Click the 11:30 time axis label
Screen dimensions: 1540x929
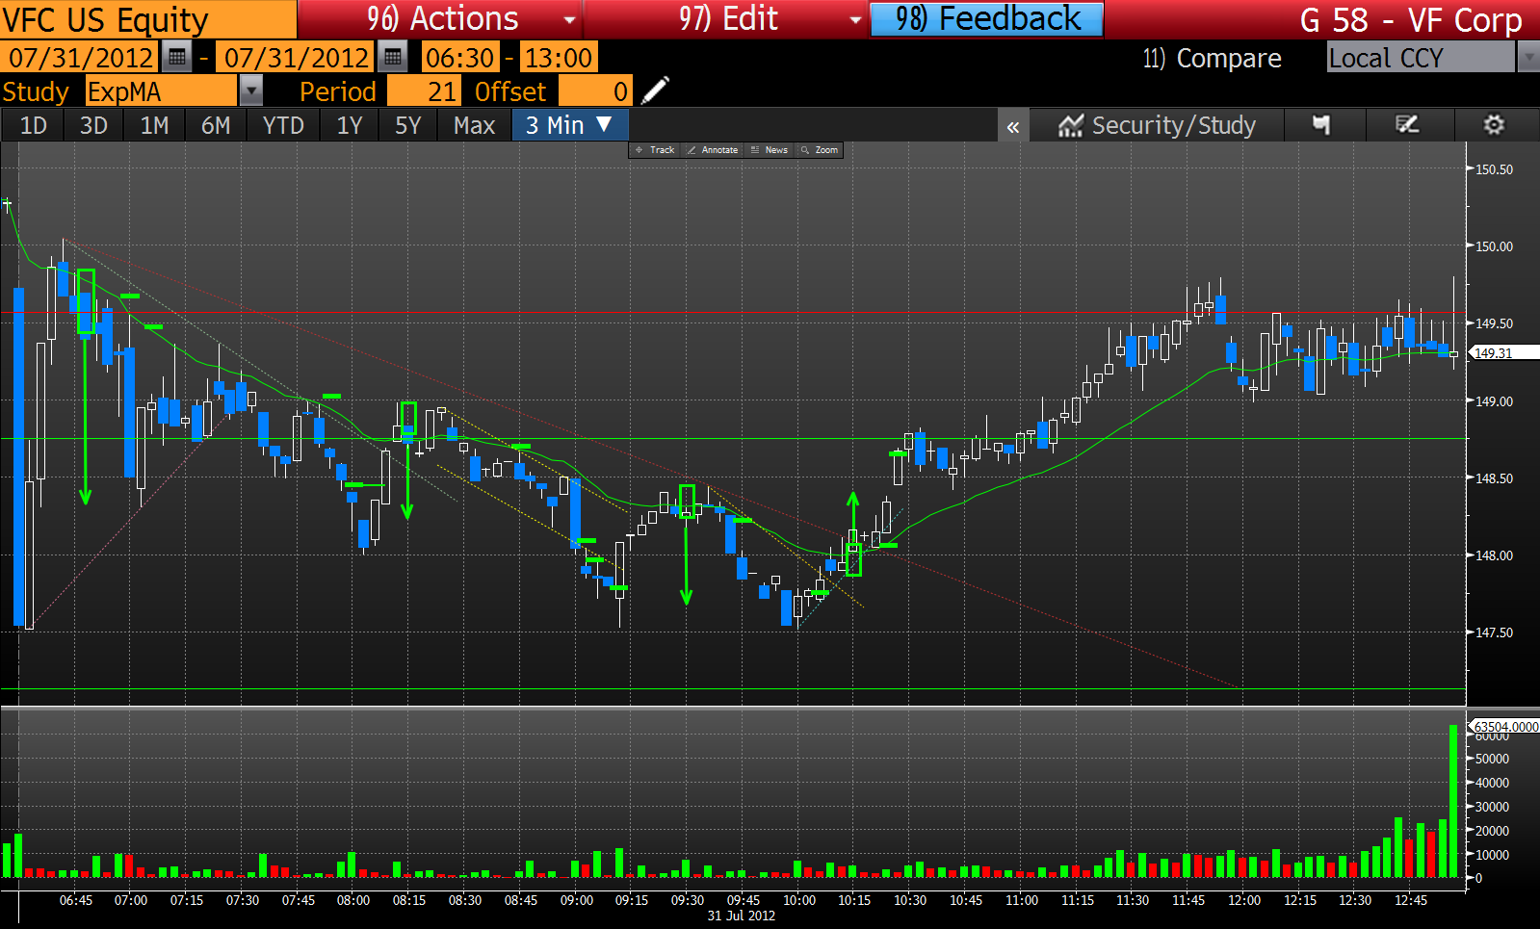1133,900
